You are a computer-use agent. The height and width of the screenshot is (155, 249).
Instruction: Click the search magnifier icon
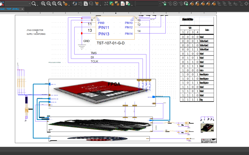[x=34, y=3]
